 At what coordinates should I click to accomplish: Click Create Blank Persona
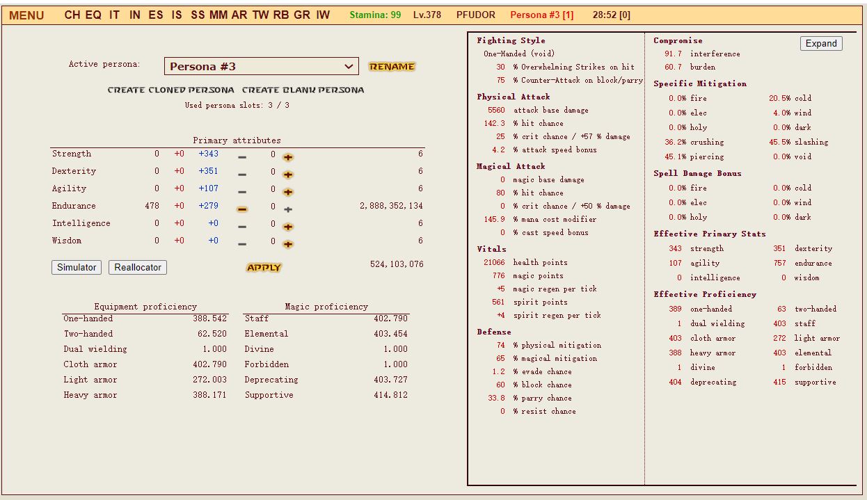tap(303, 90)
